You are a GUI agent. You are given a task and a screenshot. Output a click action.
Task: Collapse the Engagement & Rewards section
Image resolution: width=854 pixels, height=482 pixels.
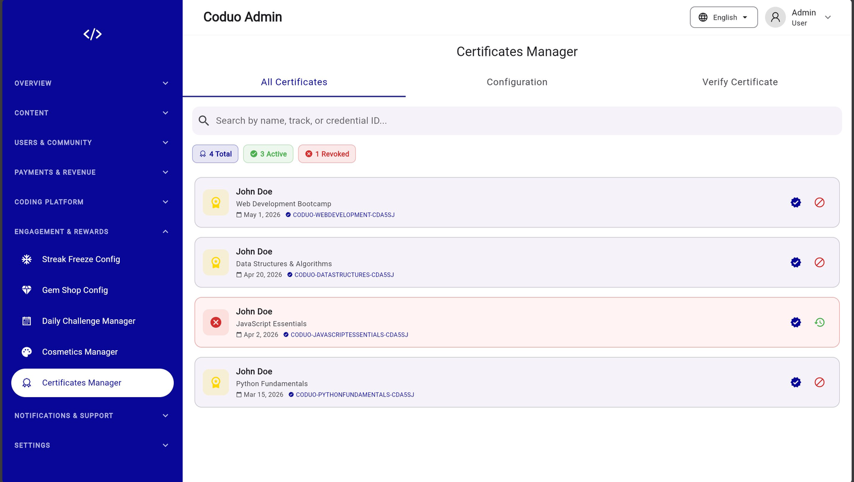[92, 232]
